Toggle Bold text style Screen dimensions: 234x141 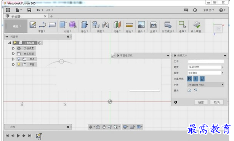coord(189,79)
